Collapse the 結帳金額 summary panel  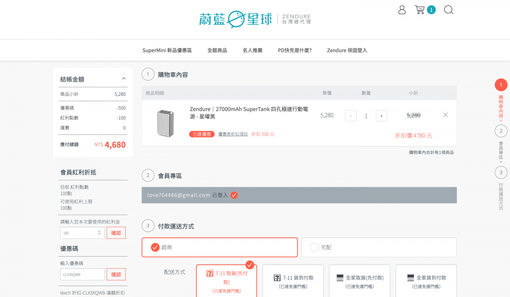124,79
